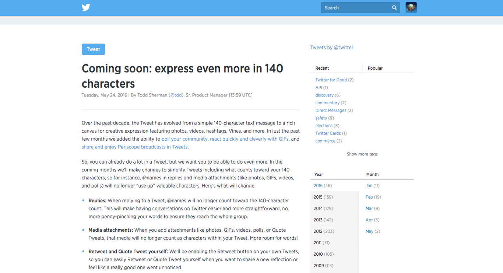The height and width of the screenshot is (273, 503).
Task: Open react quickly and cleverly with GIFs link
Action: point(249,139)
